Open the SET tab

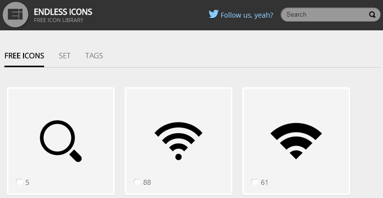(65, 56)
